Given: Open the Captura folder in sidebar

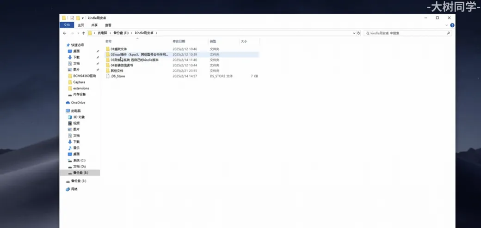Looking at the screenshot, I should coord(79,82).
